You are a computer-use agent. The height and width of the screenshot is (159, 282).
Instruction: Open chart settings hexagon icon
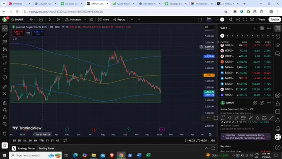pos(238,20)
